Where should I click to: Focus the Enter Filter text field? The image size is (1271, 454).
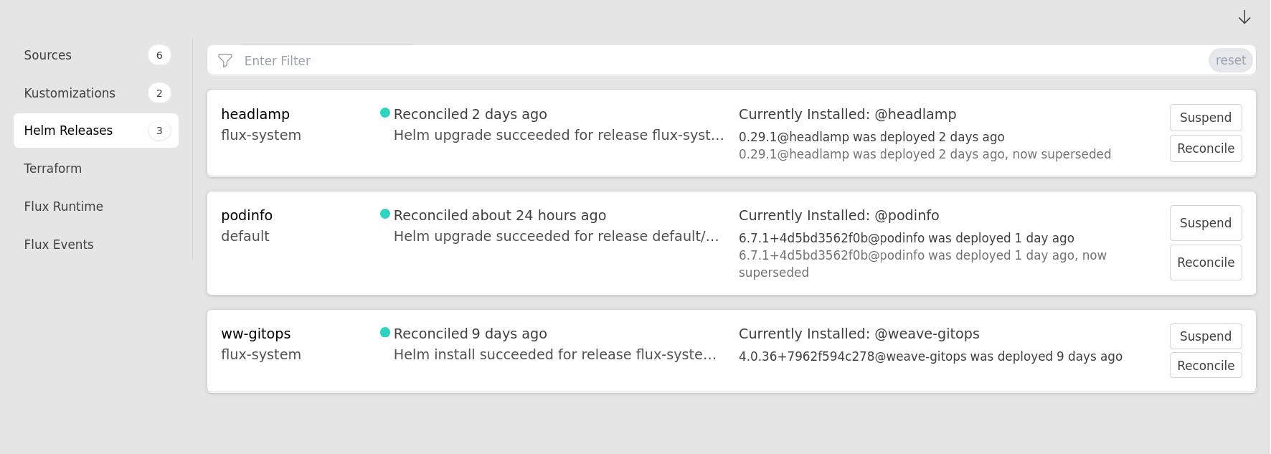pos(717,61)
